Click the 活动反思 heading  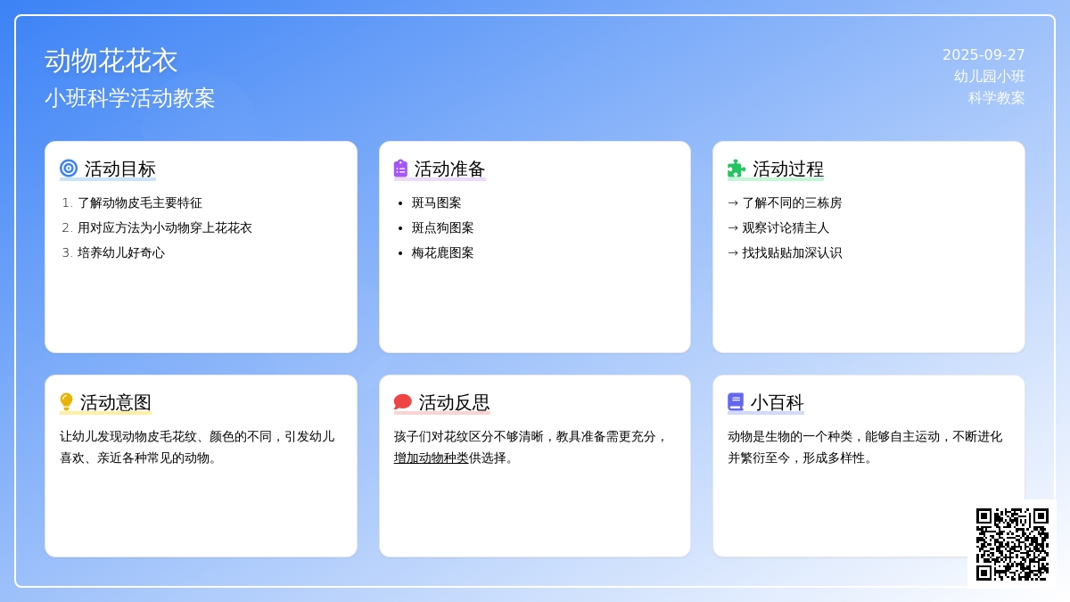(454, 402)
